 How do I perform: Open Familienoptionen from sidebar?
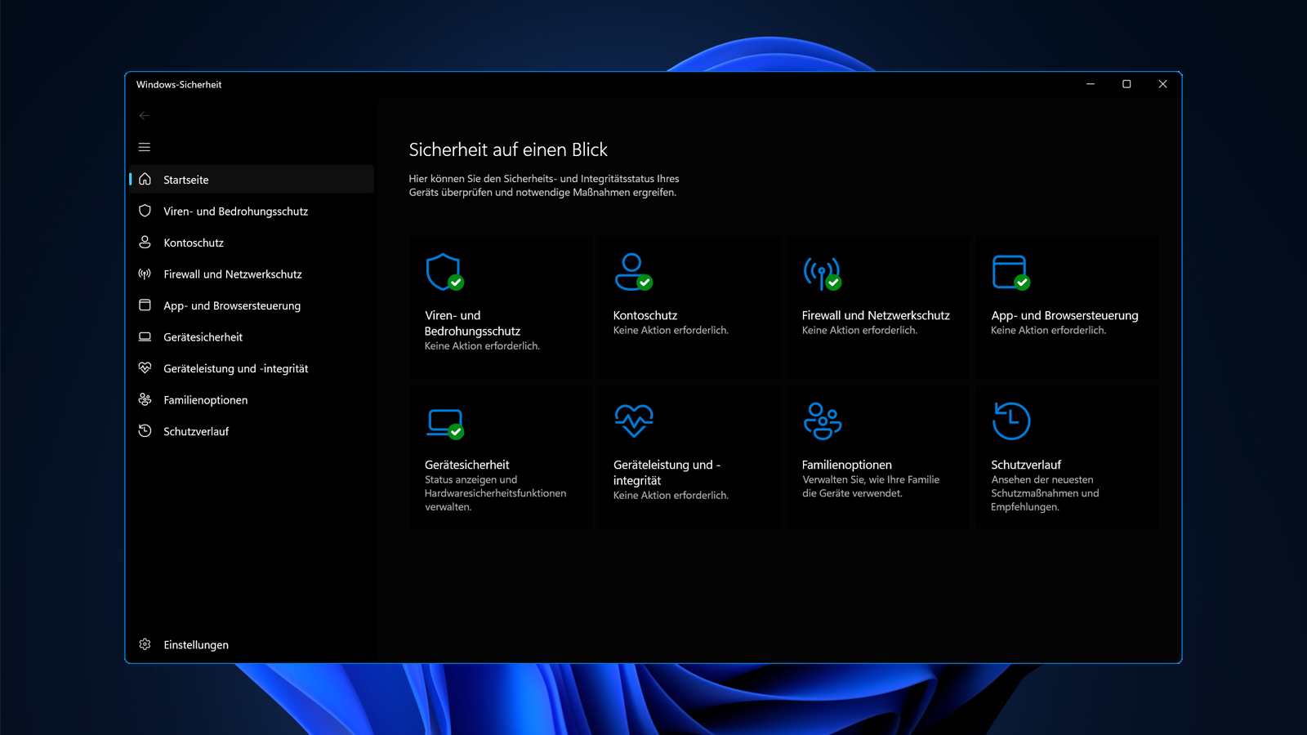252,399
